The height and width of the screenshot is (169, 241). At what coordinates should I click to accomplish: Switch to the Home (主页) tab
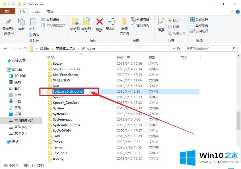click(22, 11)
